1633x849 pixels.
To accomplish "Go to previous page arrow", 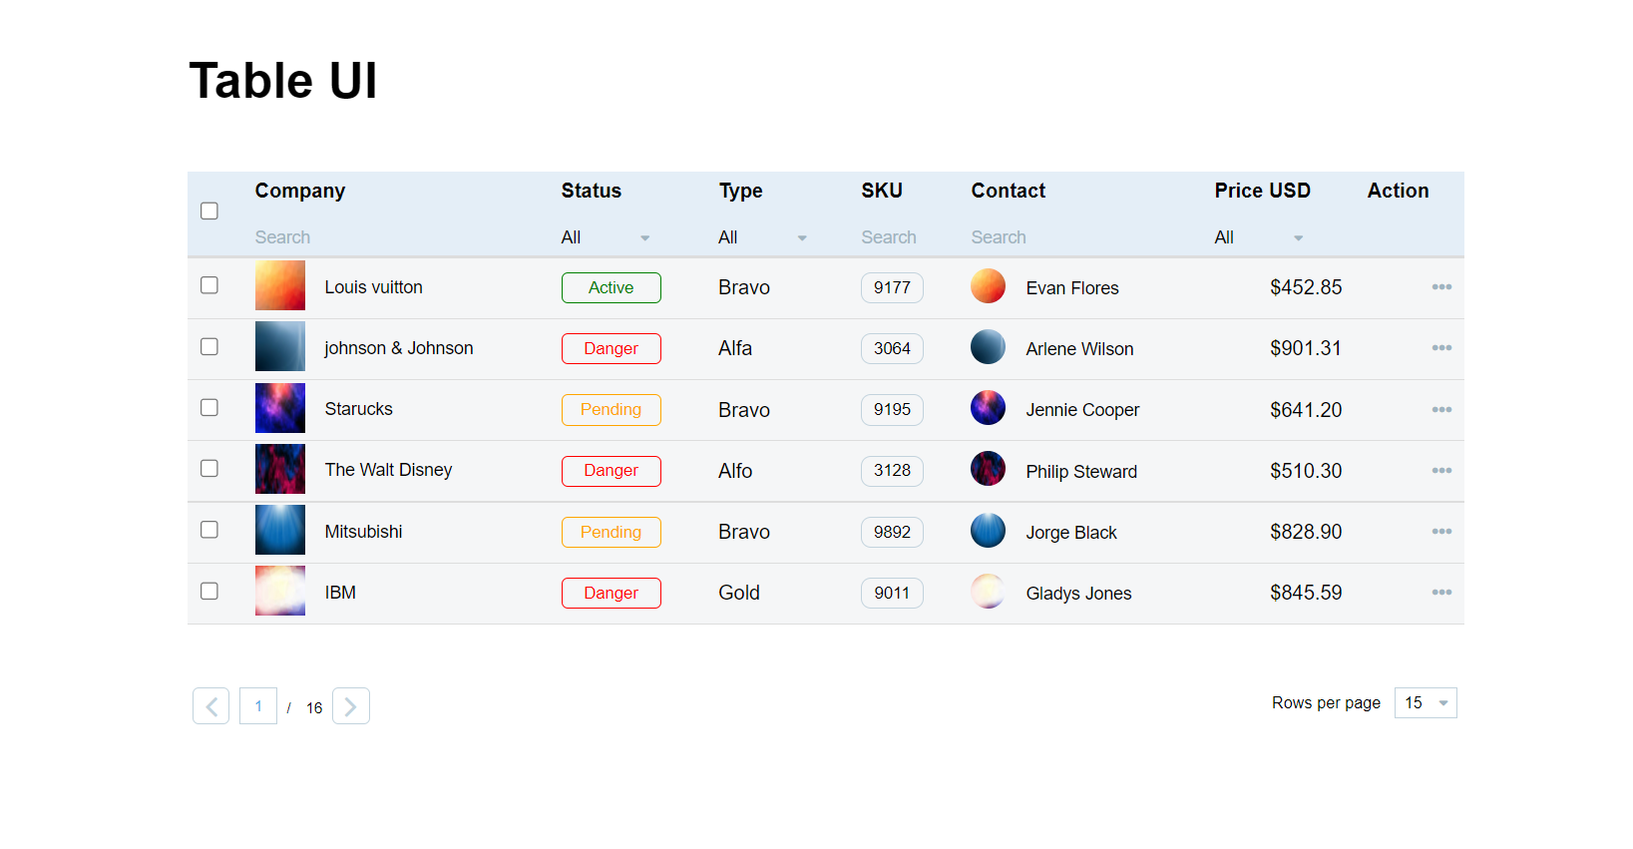I will click(211, 706).
